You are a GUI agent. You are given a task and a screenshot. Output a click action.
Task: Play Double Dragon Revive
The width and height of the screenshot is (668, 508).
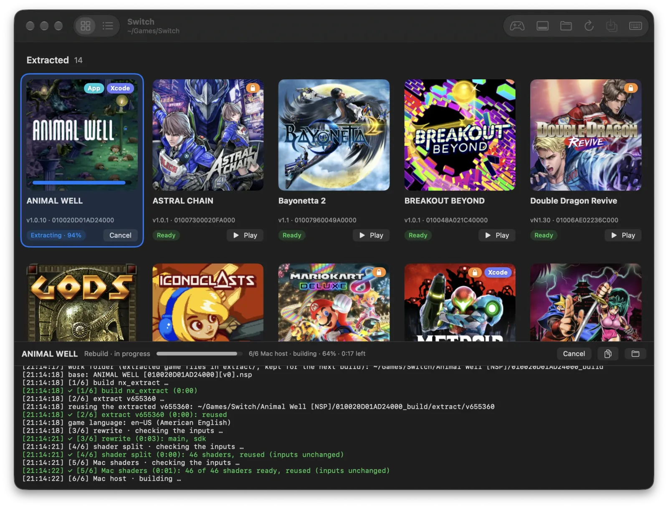623,235
